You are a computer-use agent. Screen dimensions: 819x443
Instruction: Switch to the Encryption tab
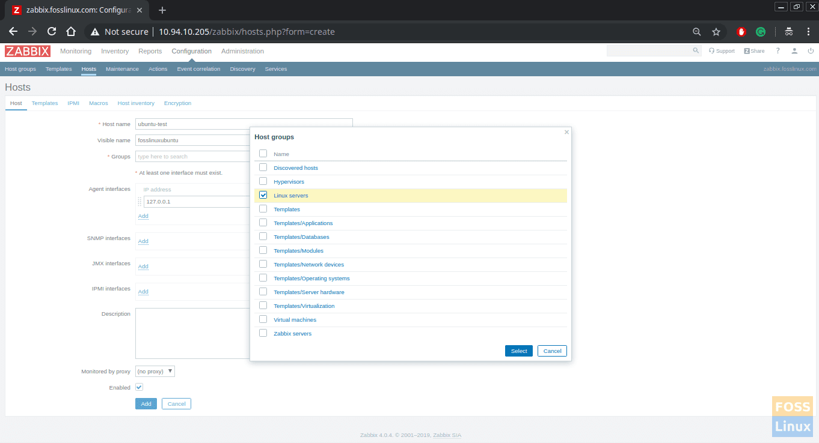coord(177,103)
